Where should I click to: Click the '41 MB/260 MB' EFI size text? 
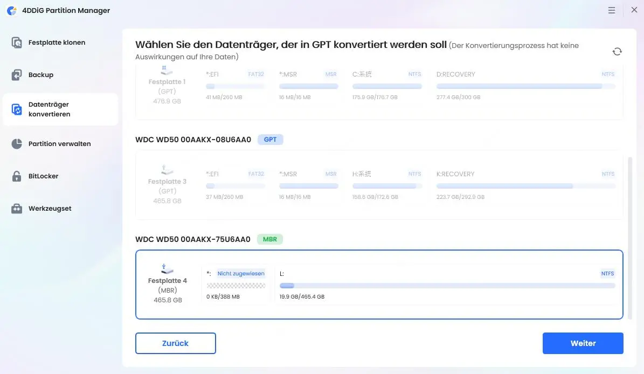point(224,98)
